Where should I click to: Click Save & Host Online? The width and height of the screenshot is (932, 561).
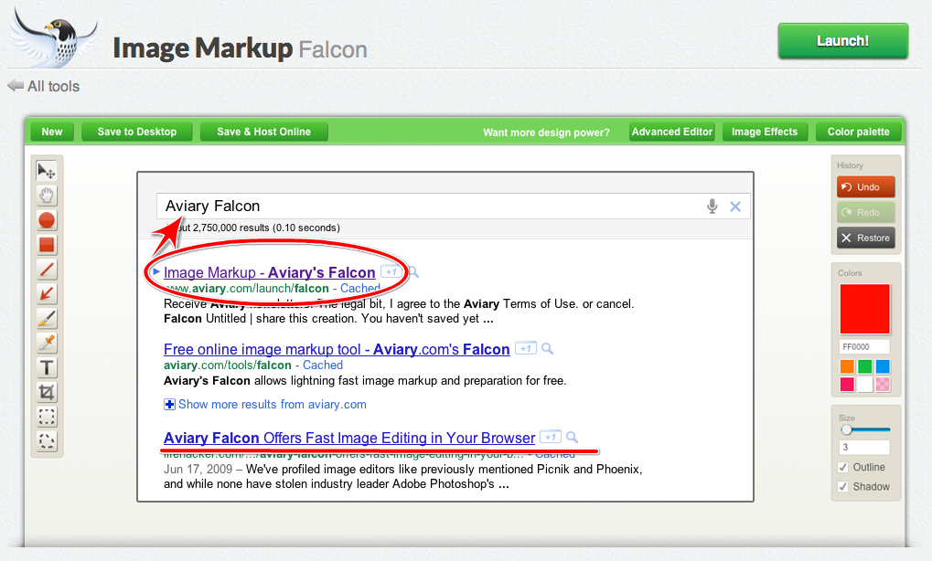[x=264, y=132]
